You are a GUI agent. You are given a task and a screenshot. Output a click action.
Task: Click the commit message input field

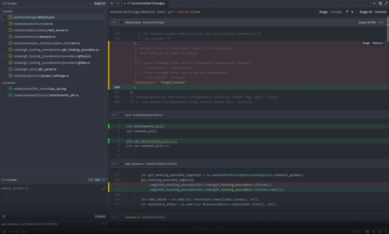[x=50, y=199]
